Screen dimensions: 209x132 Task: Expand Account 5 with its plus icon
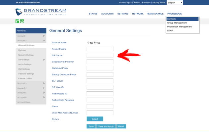(44, 93)
